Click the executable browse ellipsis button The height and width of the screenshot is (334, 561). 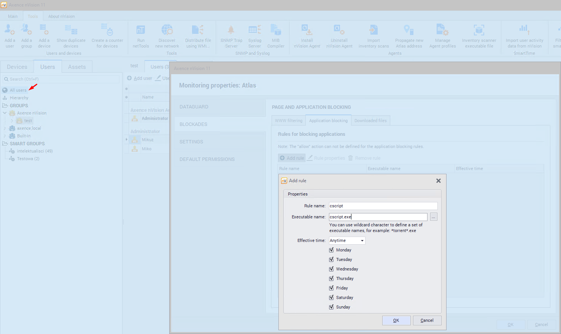(x=434, y=217)
